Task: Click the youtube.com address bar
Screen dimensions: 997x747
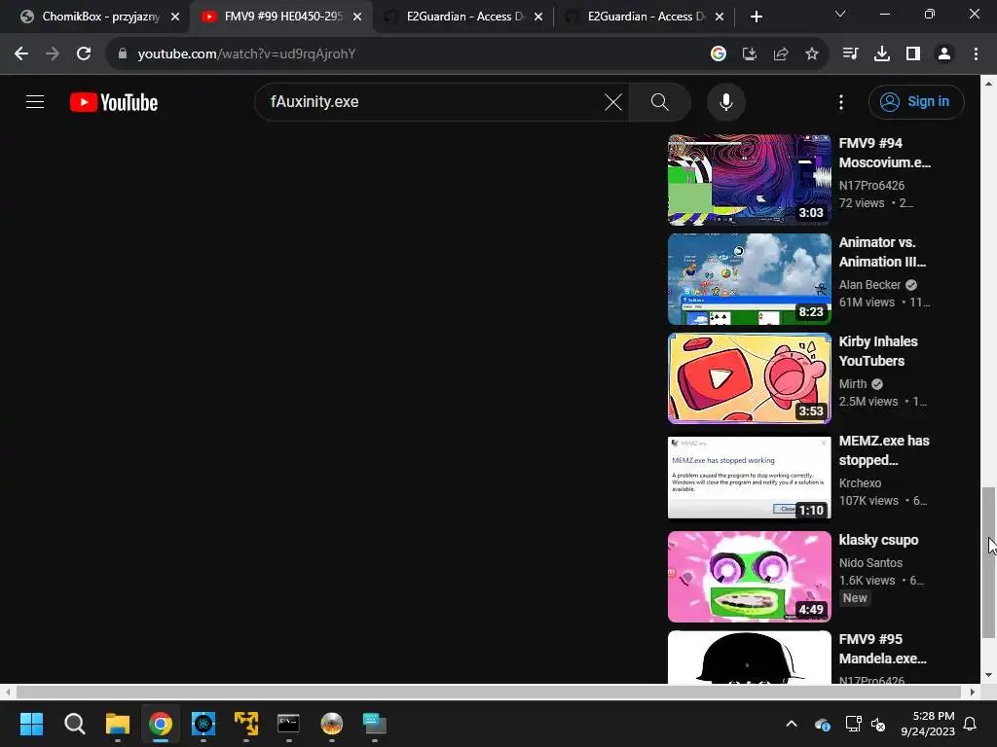Action: (x=407, y=54)
